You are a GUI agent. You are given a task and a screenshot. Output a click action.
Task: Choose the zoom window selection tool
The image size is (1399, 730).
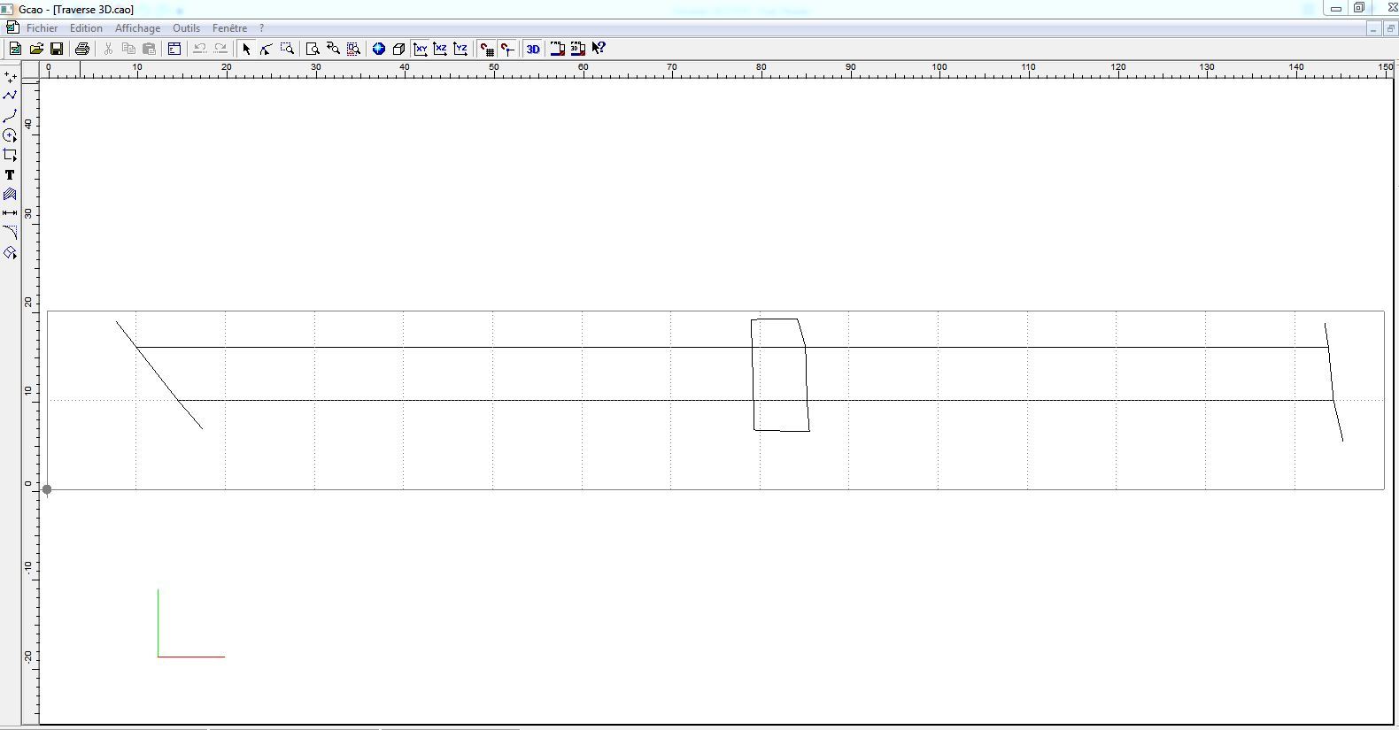tap(288, 49)
